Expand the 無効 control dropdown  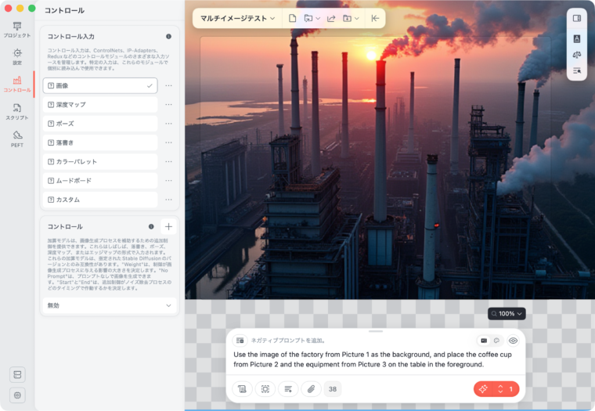click(110, 305)
